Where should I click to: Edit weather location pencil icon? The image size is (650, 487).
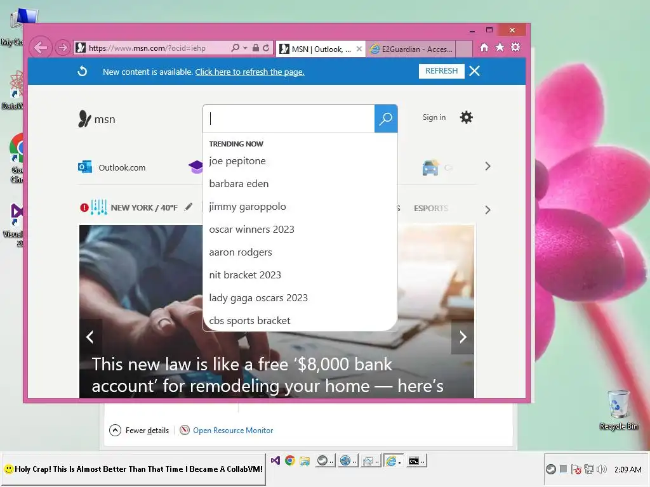(x=188, y=207)
